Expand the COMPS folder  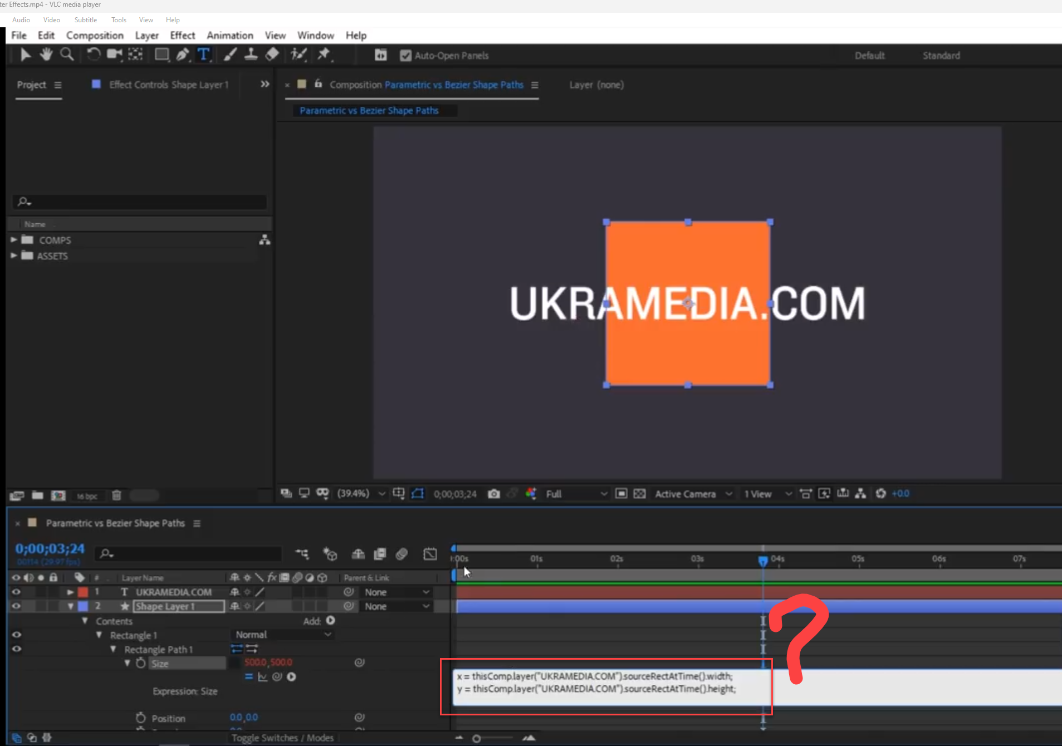point(12,239)
